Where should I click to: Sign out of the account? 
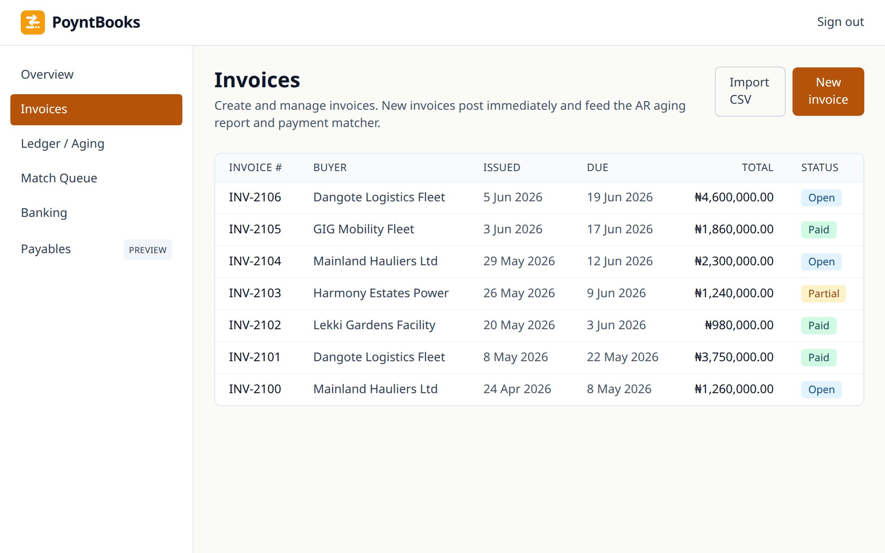coord(840,22)
